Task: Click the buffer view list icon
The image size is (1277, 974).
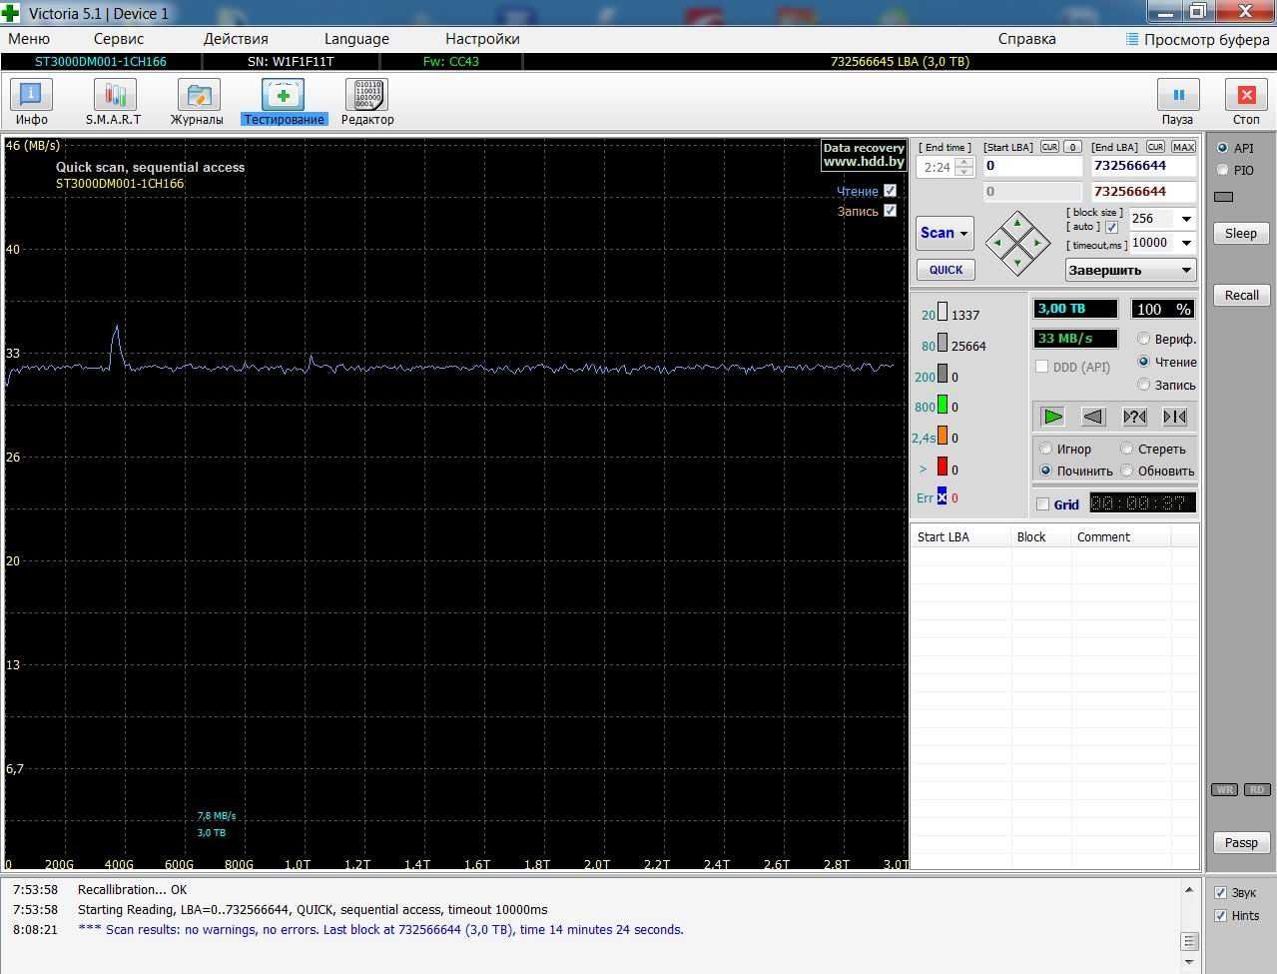Action: (1132, 39)
